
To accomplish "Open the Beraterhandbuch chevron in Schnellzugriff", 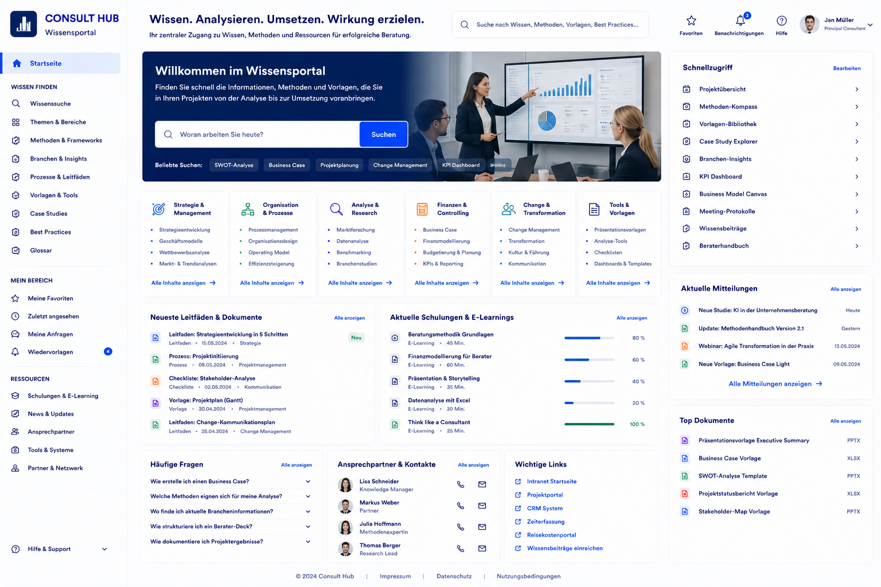I will pyautogui.click(x=857, y=246).
